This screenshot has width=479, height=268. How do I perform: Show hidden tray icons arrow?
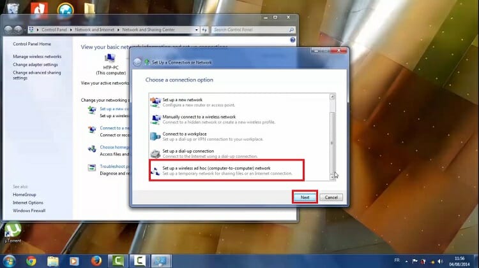coord(406,261)
